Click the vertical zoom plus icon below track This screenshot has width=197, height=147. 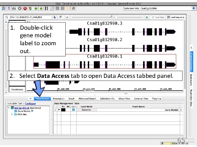6,92
